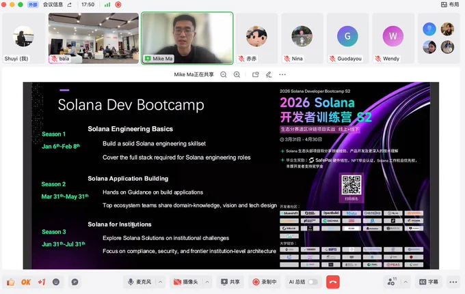
Task: Click 'Season 1' label
Action: [53, 134]
